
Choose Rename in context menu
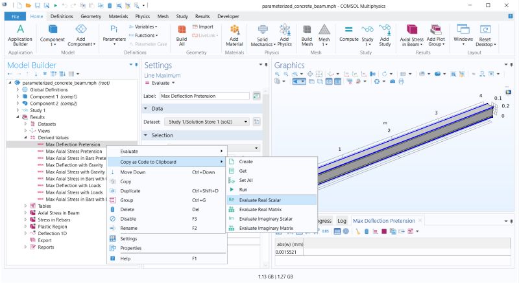[x=167, y=228]
